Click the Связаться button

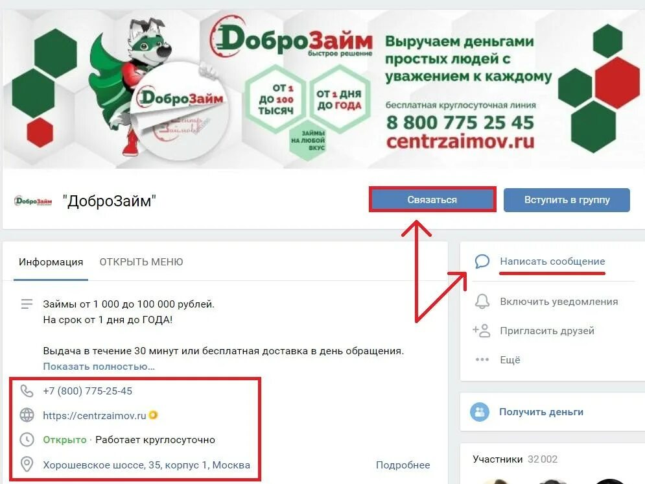432,200
